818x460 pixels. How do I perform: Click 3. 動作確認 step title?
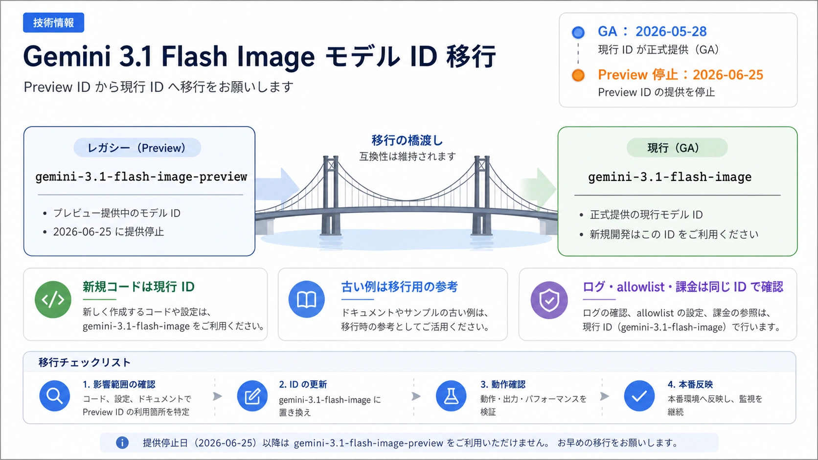click(x=503, y=384)
